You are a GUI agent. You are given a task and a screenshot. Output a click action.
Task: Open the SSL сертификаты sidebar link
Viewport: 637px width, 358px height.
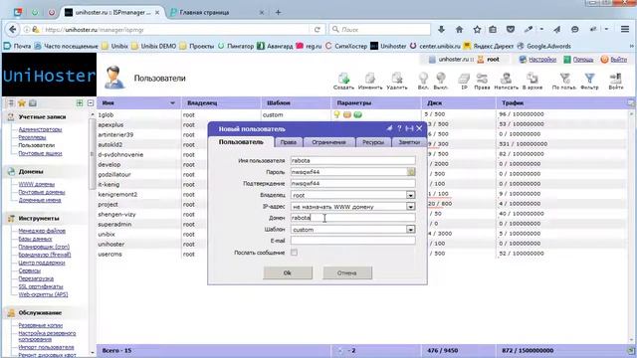click(x=41, y=286)
